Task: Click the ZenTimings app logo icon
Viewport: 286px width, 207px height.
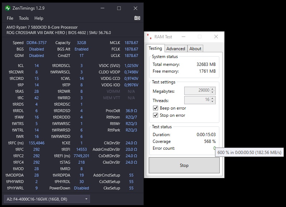Action: 8,8
